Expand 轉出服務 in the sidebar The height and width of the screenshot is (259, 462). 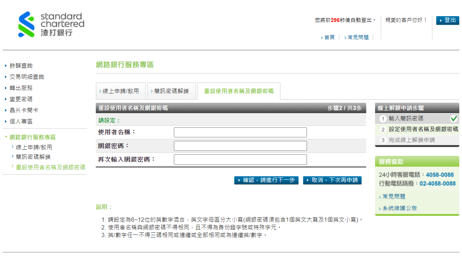point(21,88)
